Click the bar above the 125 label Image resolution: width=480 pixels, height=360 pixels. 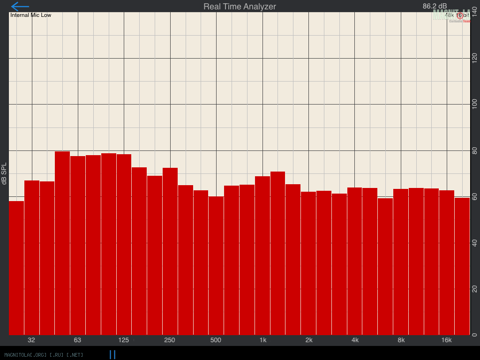[124, 244]
